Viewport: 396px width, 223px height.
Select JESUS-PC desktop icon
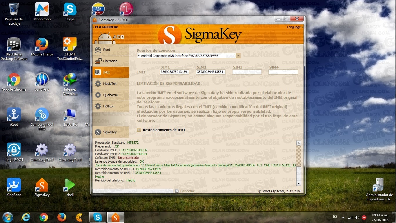(70, 117)
